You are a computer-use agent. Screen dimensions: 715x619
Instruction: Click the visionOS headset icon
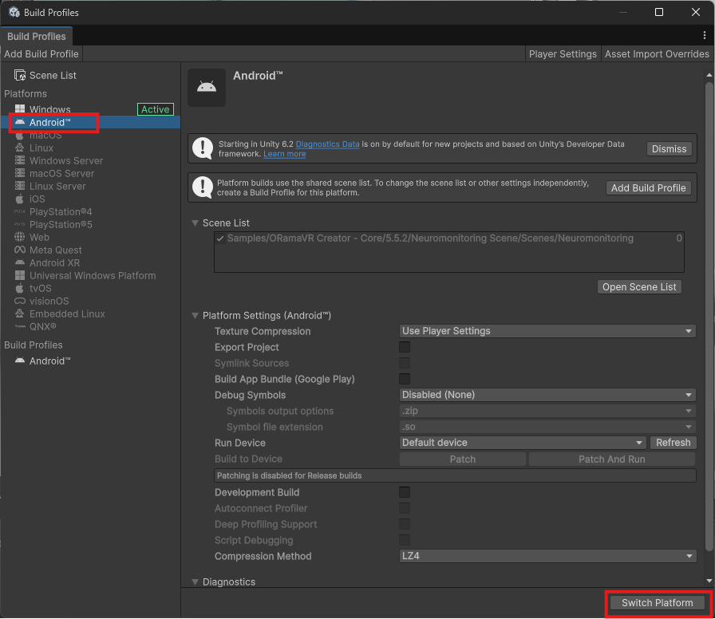[x=20, y=301]
